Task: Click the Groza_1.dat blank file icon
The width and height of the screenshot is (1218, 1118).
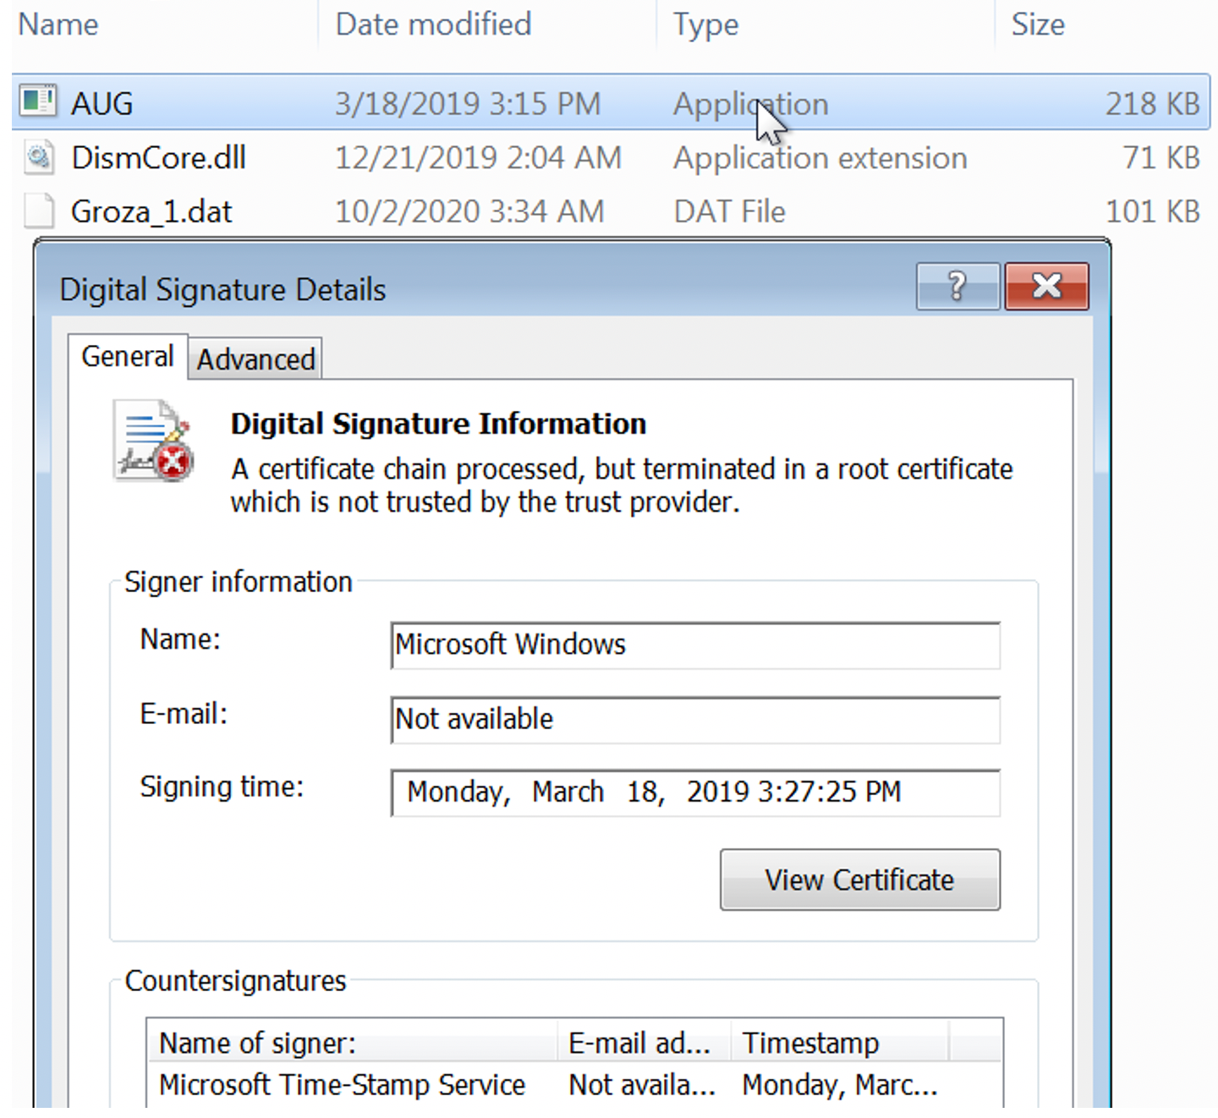Action: click(38, 211)
